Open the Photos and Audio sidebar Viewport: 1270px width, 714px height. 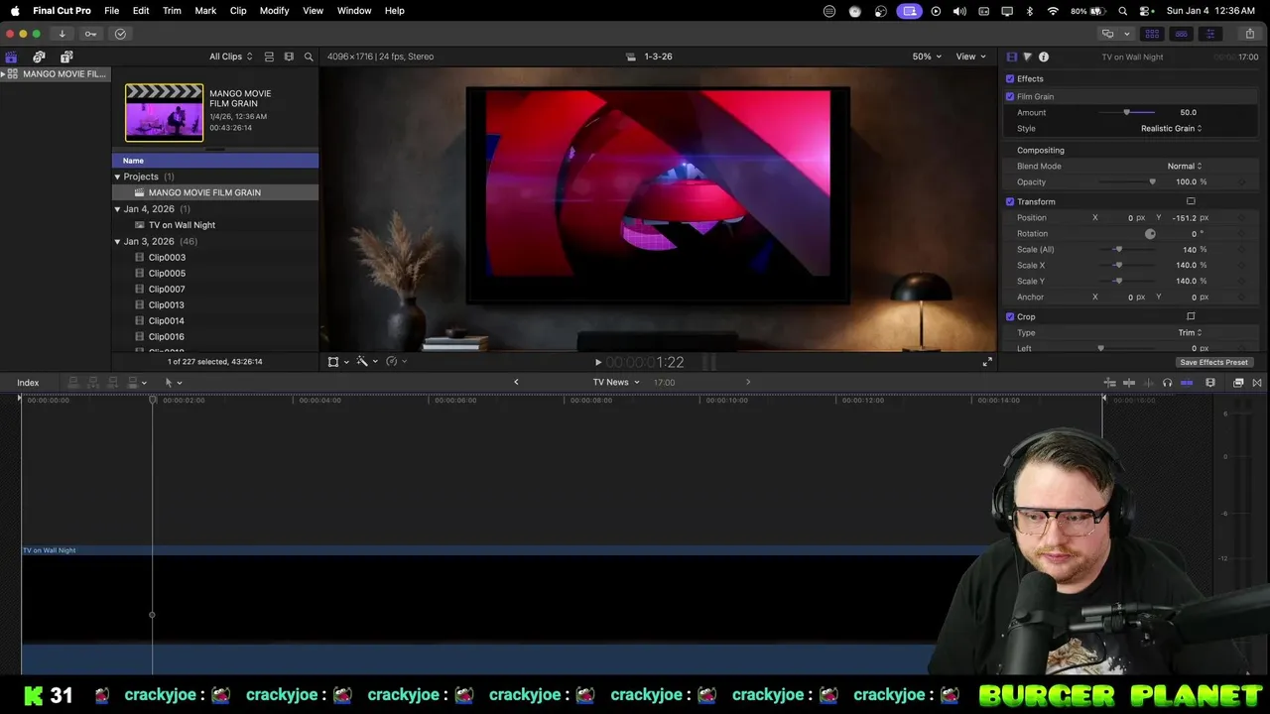[39, 57]
